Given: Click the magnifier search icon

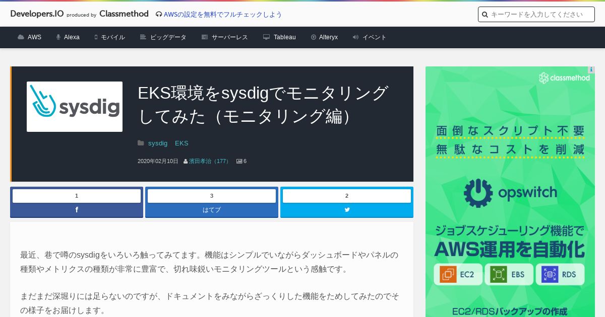Looking at the screenshot, I should click(485, 15).
